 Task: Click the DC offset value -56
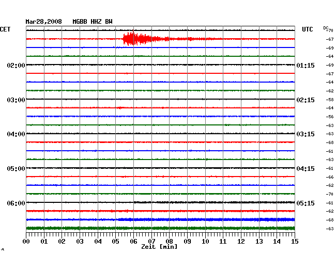[x=330, y=117]
